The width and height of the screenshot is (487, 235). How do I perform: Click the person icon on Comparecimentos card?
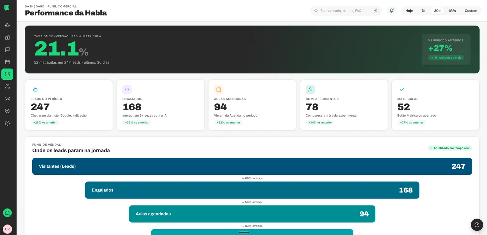(310, 89)
